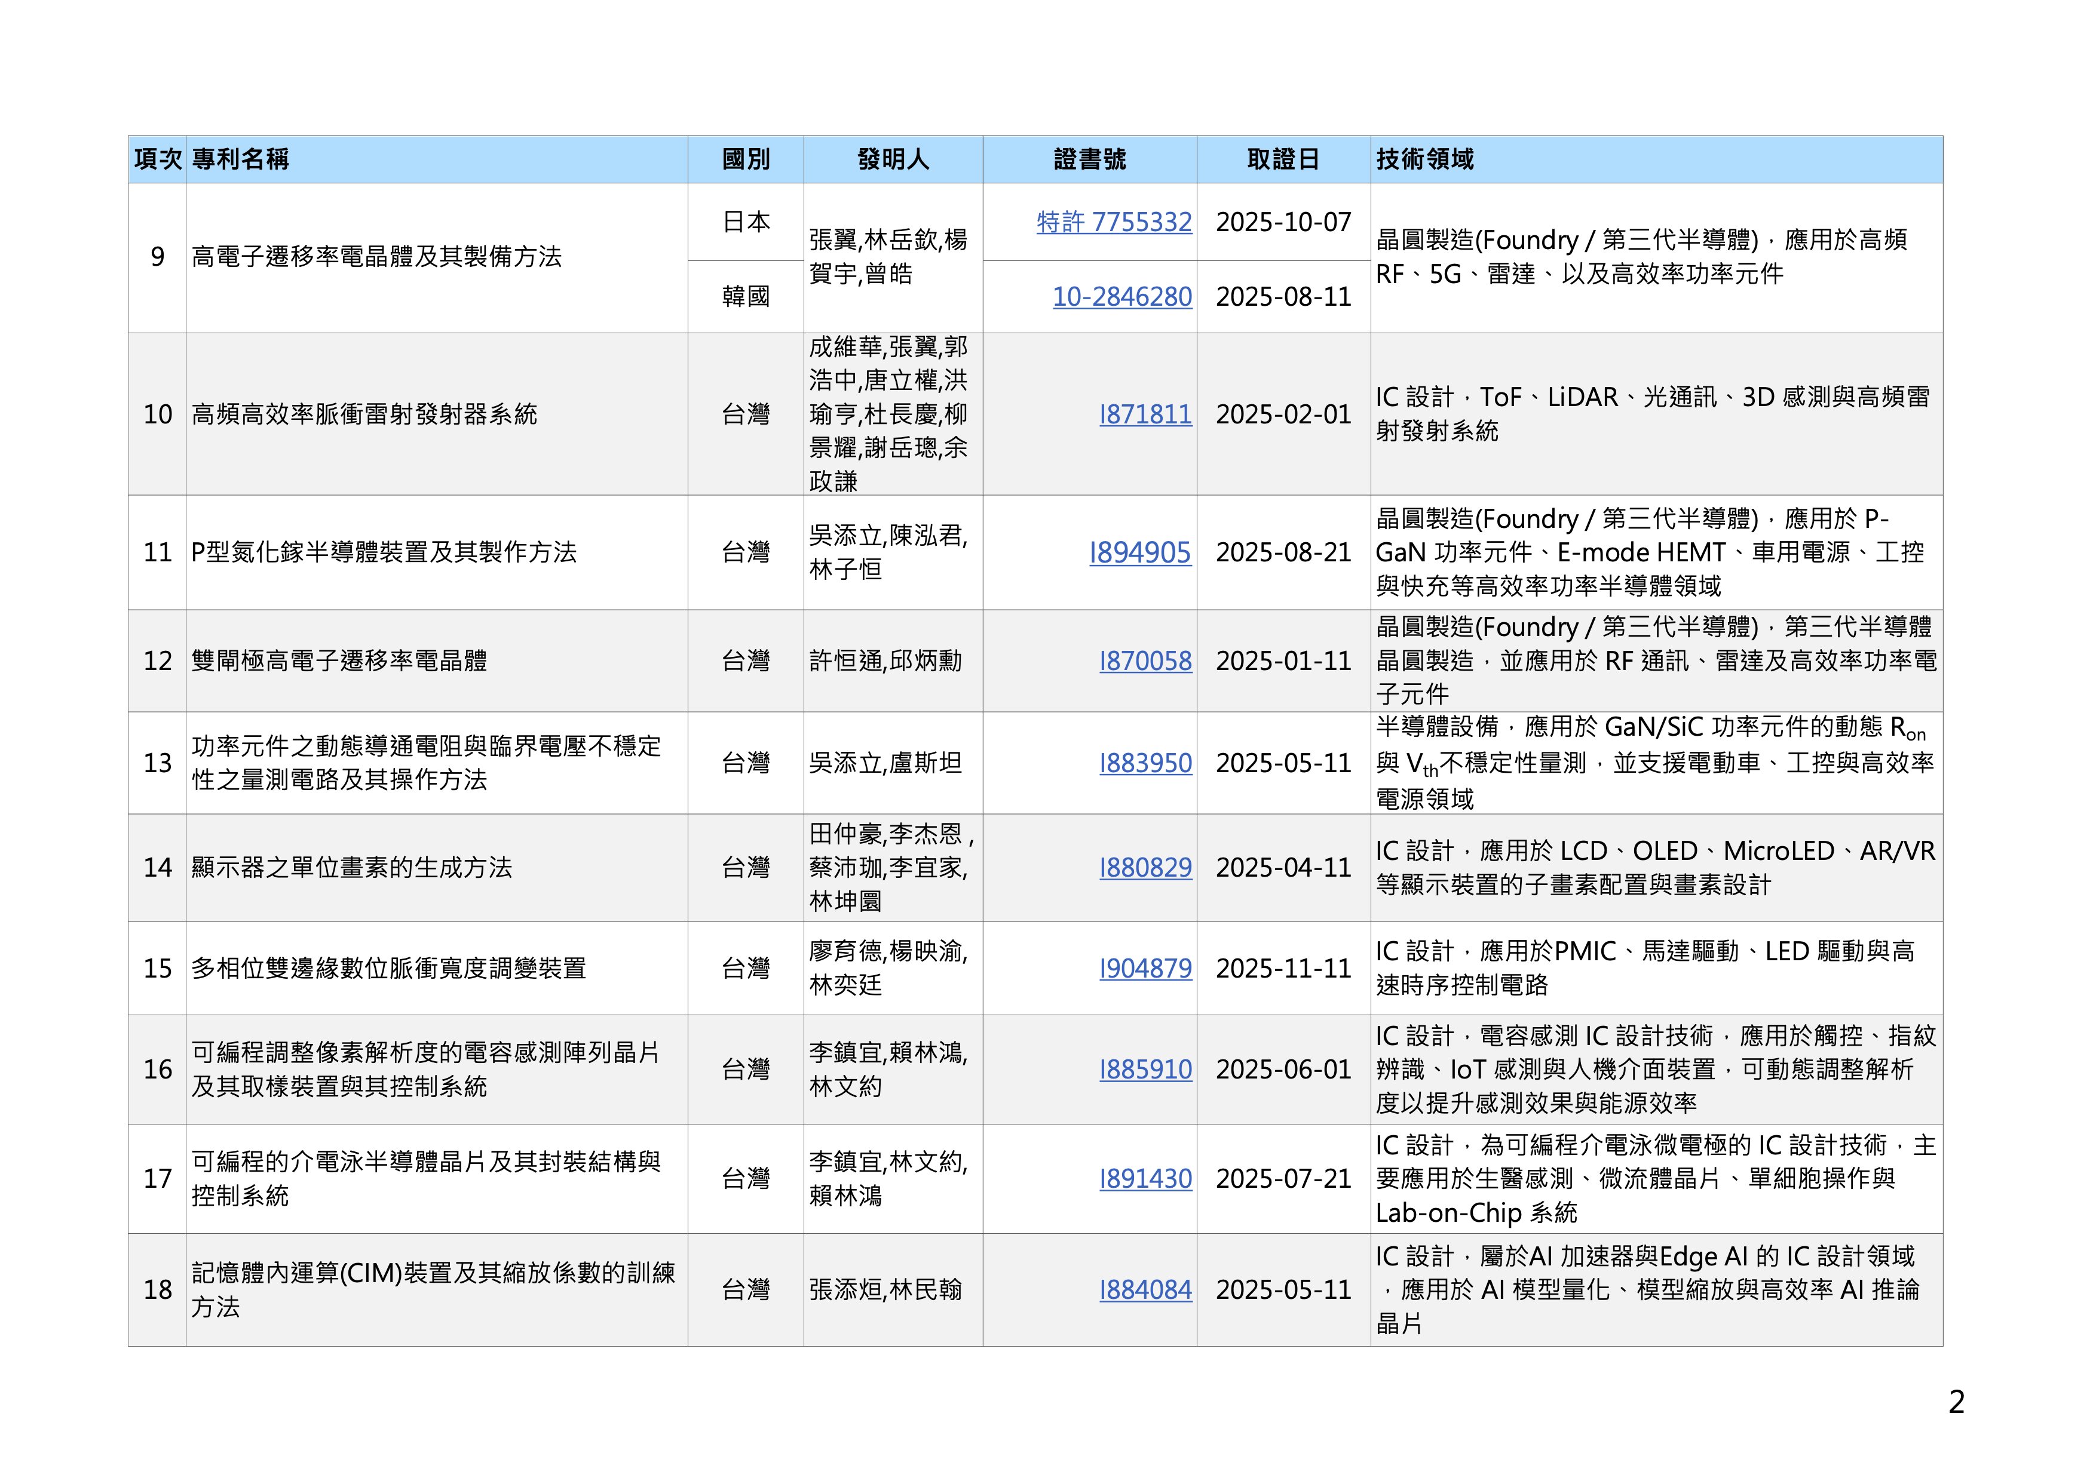Open patent certificate I883950

click(1145, 763)
